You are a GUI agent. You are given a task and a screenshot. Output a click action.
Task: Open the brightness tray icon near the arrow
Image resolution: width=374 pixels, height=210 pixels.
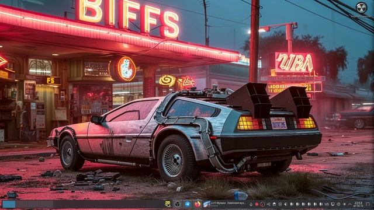coord(344,204)
